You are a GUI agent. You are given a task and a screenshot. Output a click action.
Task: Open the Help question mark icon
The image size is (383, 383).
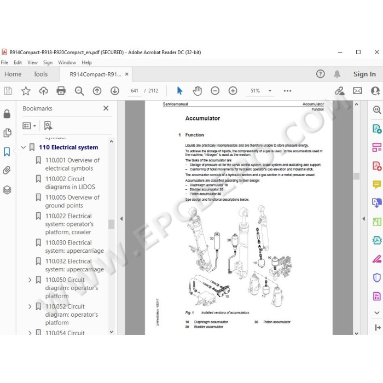pos(320,74)
